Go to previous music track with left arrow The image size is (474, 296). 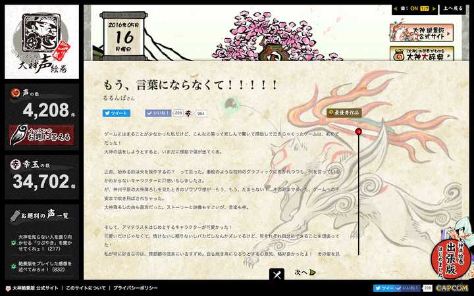pyautogui.click(x=396, y=9)
